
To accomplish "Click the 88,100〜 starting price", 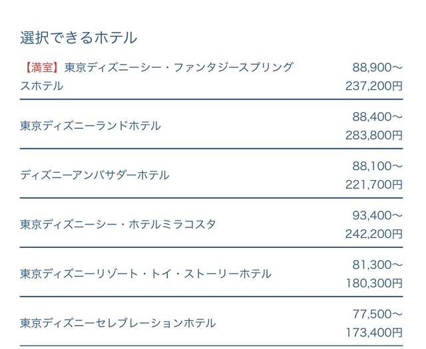I will click(377, 166).
